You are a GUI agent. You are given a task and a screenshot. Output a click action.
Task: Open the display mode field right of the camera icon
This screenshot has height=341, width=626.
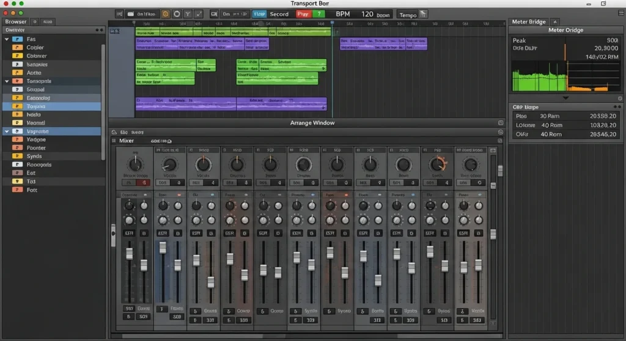coord(235,14)
